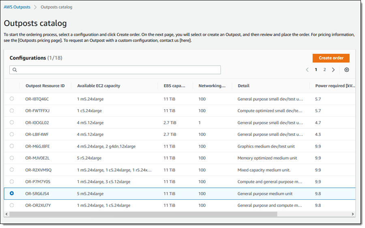Select radio button for OR-R2XVM9Q
The image size is (365, 228).
12,170
